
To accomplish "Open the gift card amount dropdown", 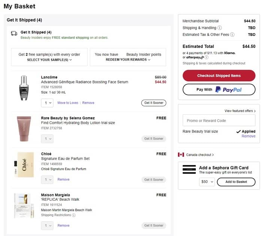I will coord(207,182).
